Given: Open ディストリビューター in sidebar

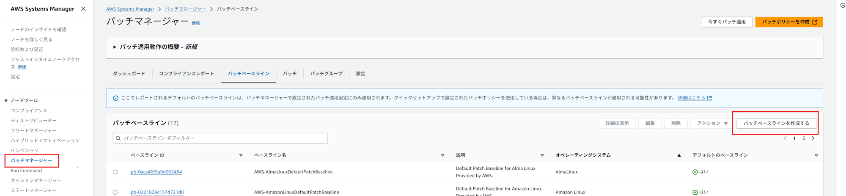Looking at the screenshot, I should click(33, 121).
